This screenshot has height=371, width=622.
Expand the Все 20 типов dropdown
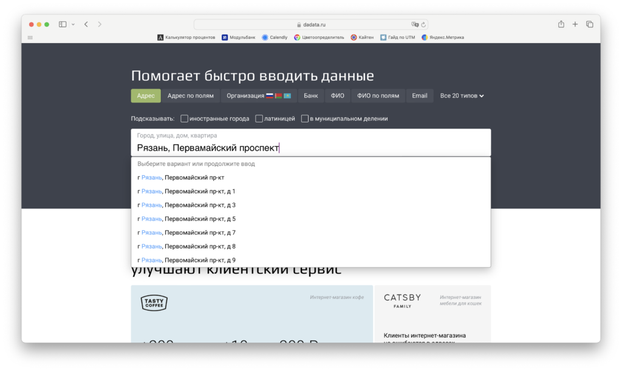pos(462,96)
